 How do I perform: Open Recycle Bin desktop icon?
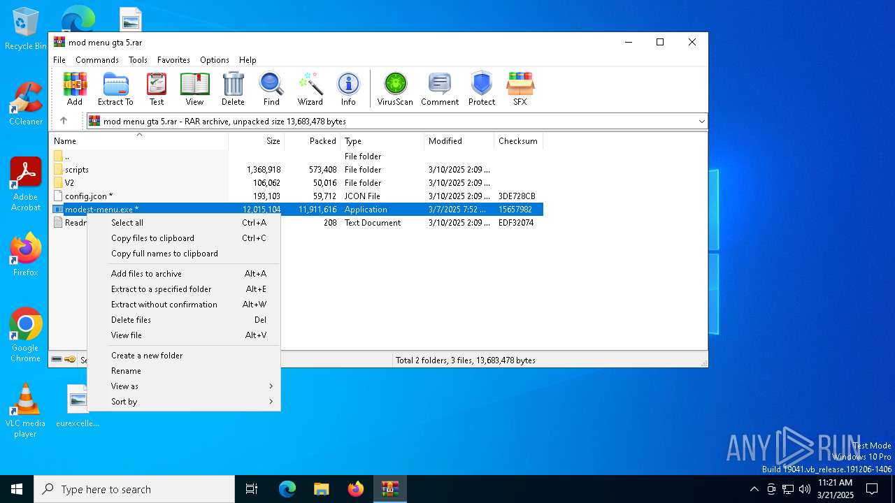pyautogui.click(x=26, y=29)
